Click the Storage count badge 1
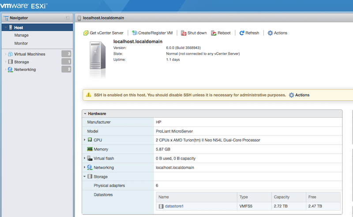 pyautogui.click(x=67, y=61)
